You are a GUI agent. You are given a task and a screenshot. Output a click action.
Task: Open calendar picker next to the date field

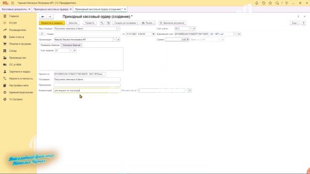pyautogui.click(x=154, y=34)
